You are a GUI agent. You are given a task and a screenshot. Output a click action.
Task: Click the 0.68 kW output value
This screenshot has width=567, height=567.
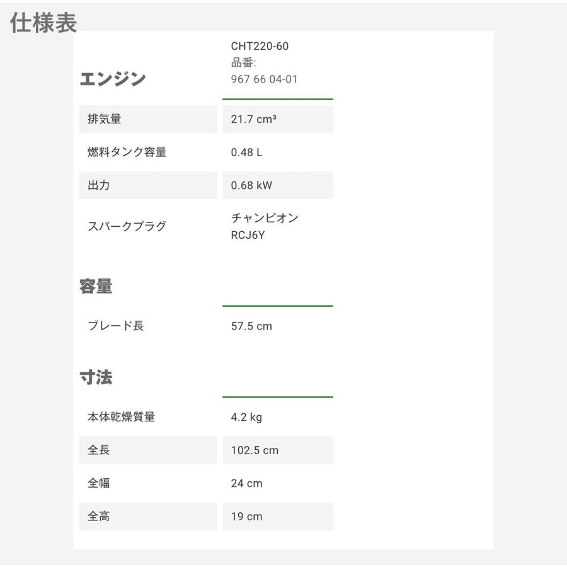tap(251, 185)
